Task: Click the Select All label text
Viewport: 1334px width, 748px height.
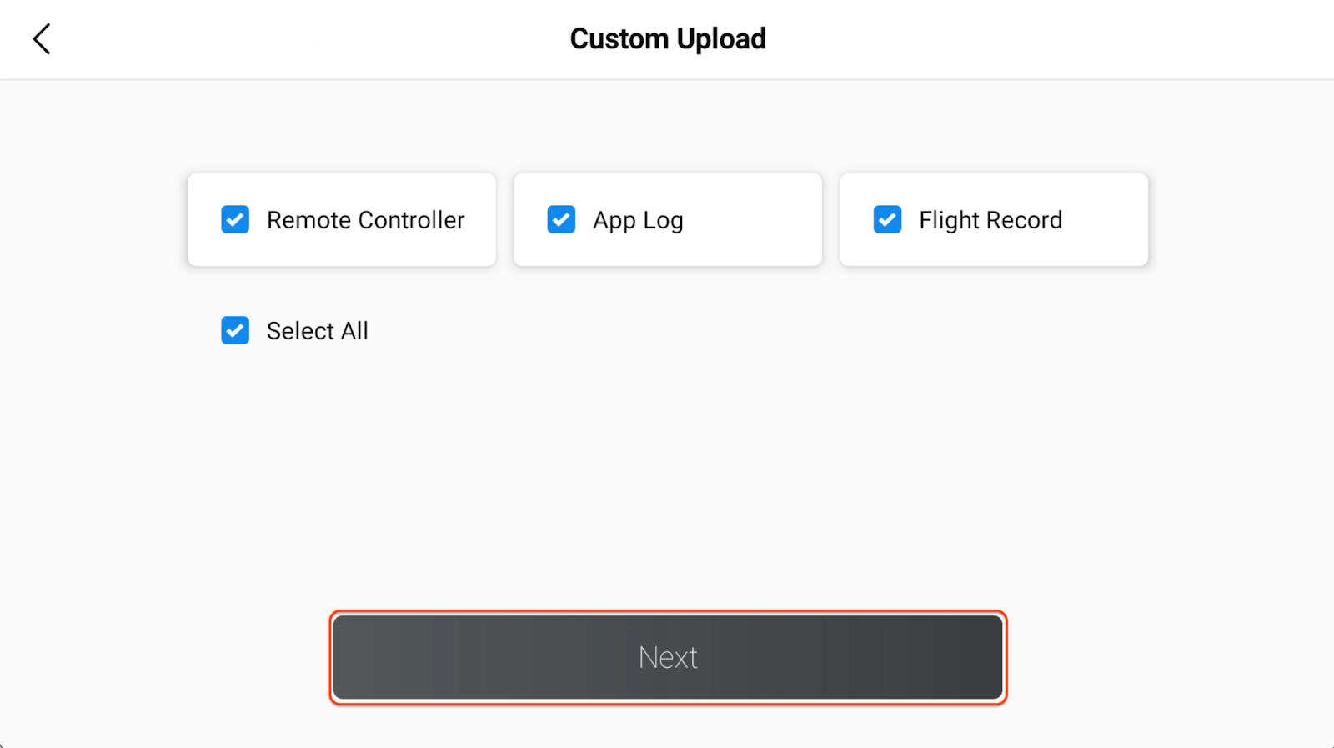Action: 317,331
